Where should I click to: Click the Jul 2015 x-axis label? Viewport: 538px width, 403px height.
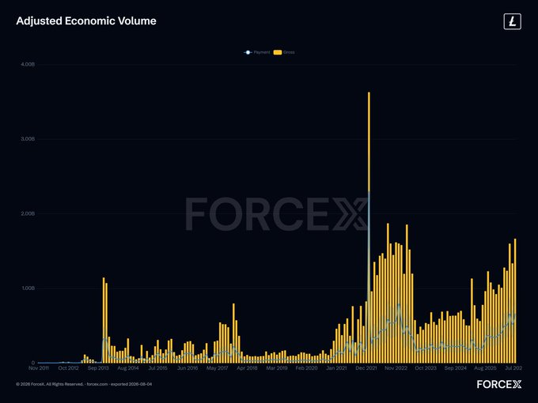pos(157,368)
